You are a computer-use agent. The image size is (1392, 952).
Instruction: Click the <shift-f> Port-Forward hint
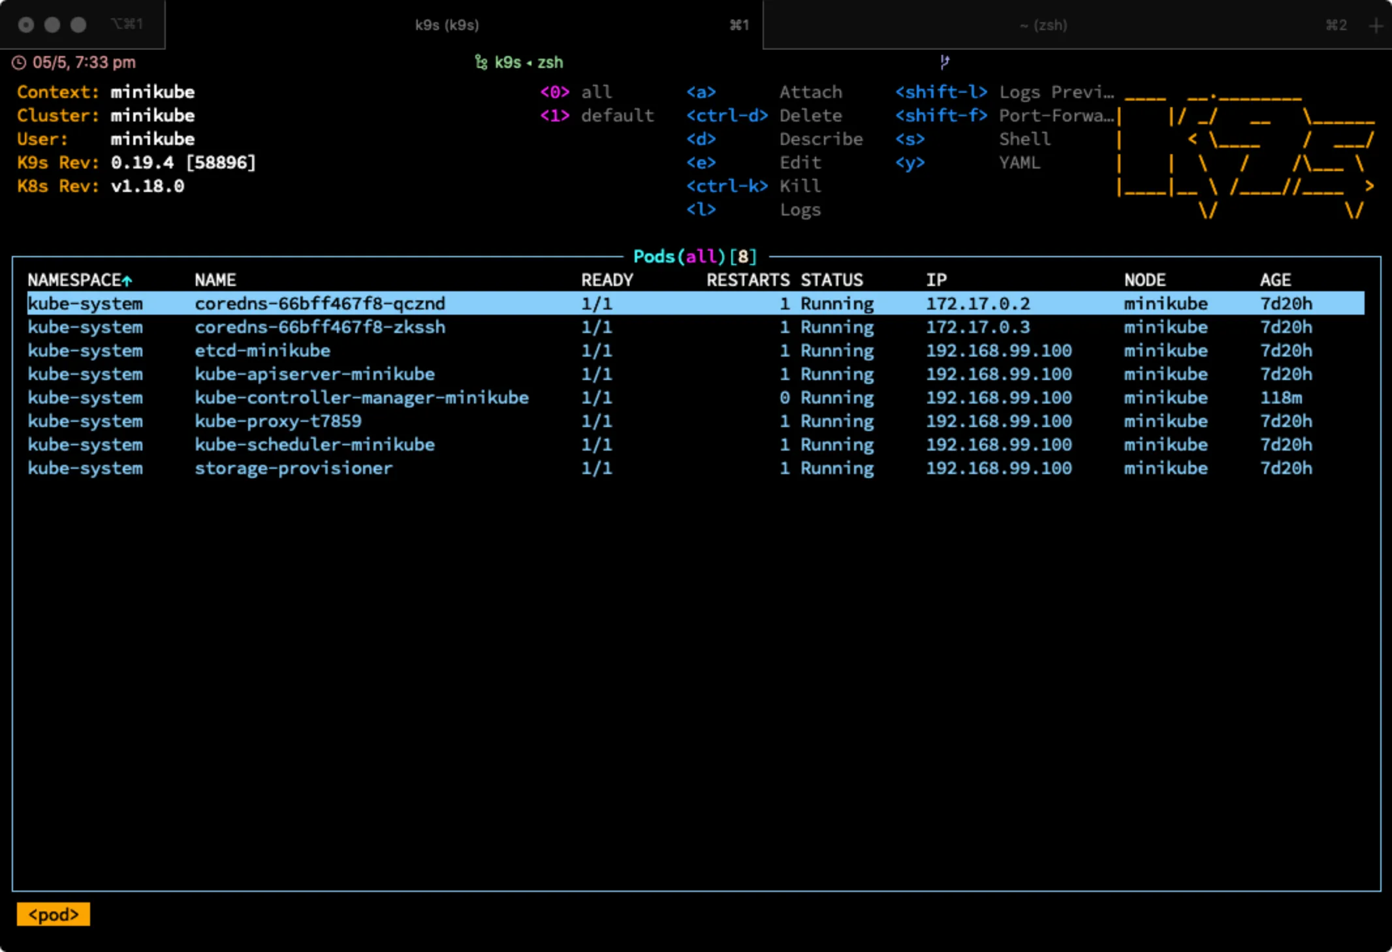[x=1004, y=116]
